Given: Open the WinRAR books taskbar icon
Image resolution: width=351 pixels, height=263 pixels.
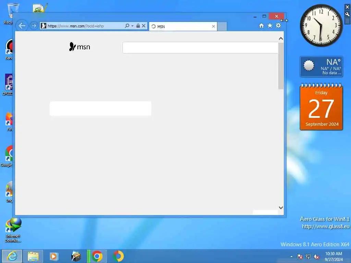Looking at the screenshot, I should pos(76,256).
